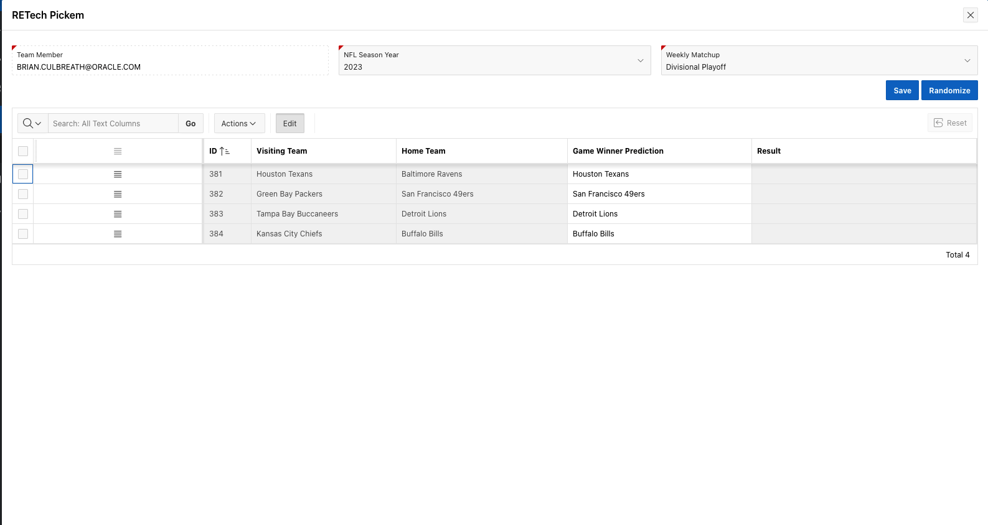988x525 pixels.
Task: Open row actions menu for Kansas City row
Action: tap(118, 234)
